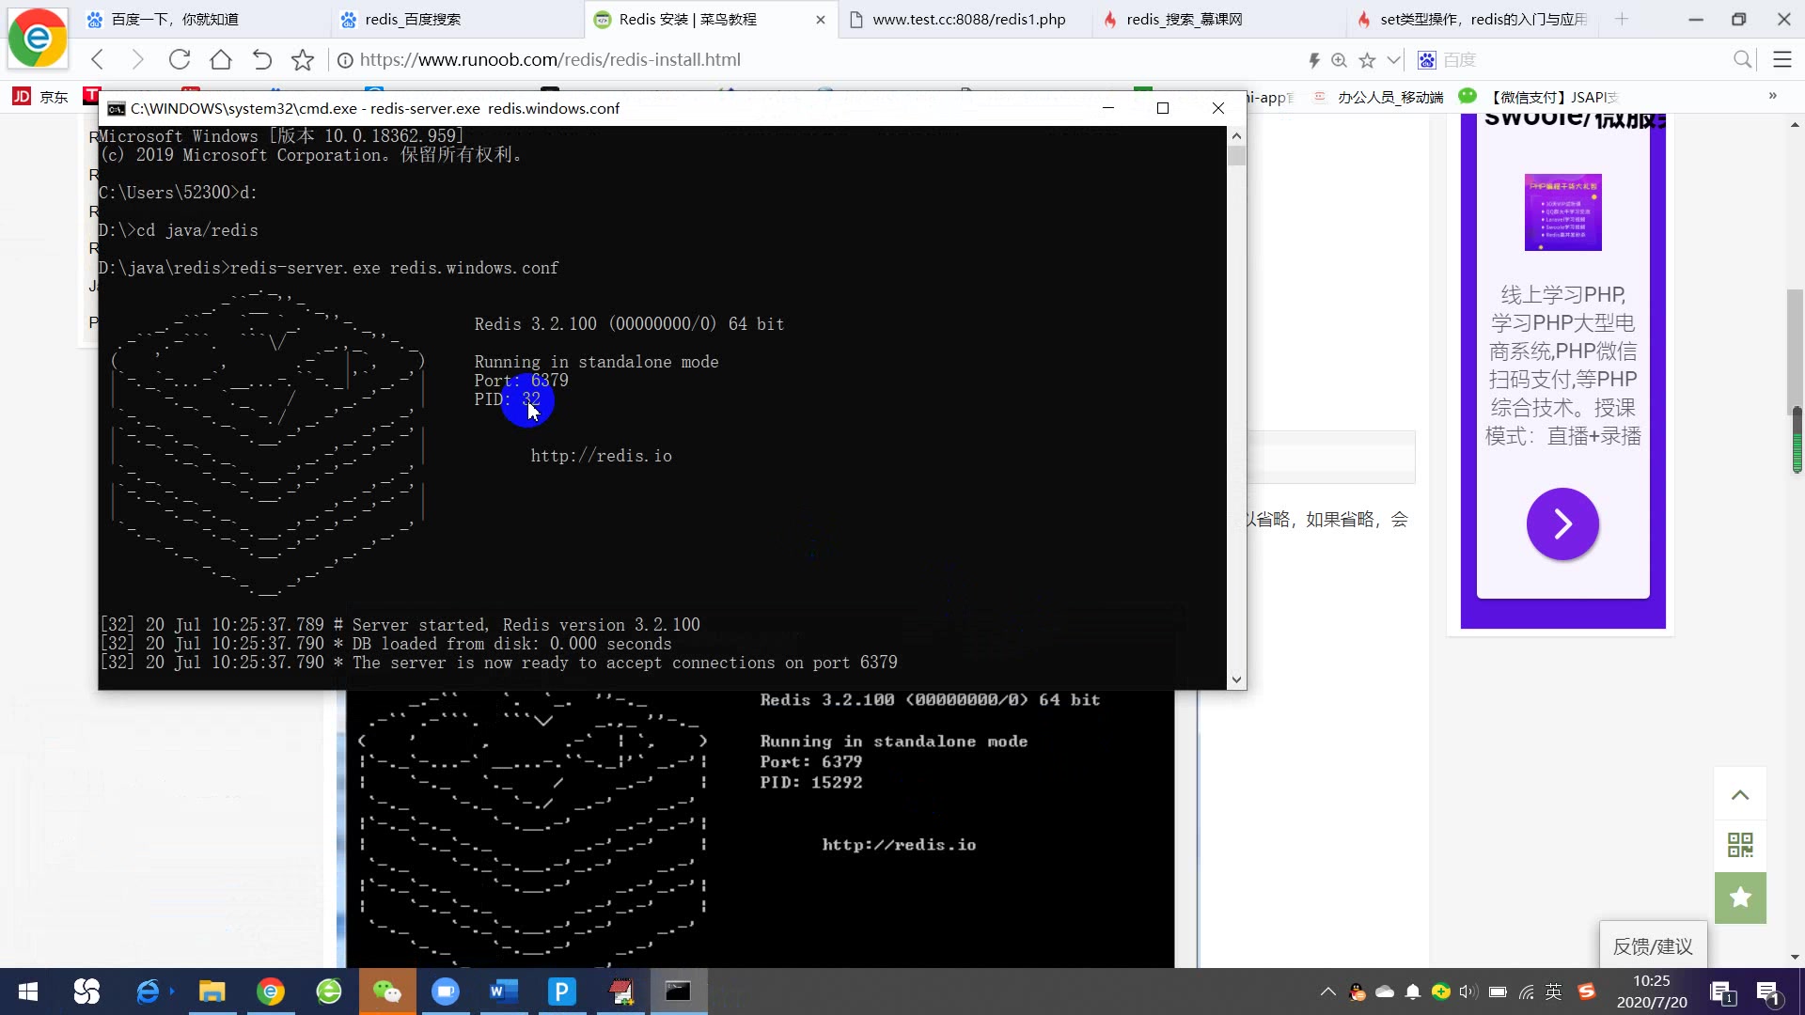This screenshot has height=1015, width=1805.
Task: Click the lightning speed-mode icon
Action: (x=1314, y=60)
